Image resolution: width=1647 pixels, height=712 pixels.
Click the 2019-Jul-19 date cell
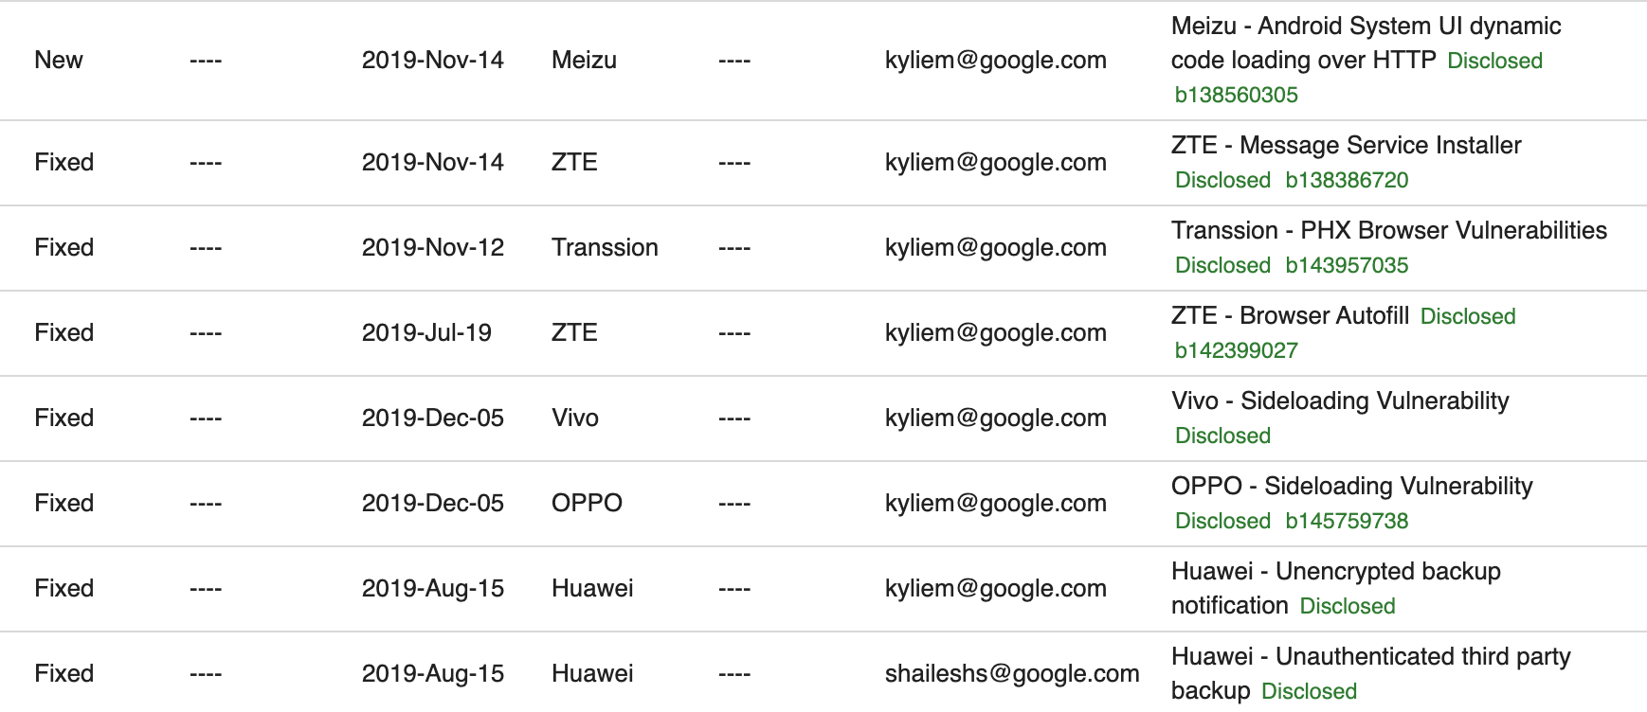(426, 332)
